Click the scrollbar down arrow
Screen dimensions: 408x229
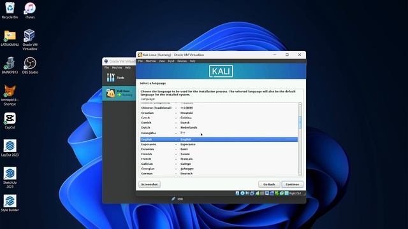pyautogui.click(x=300, y=174)
